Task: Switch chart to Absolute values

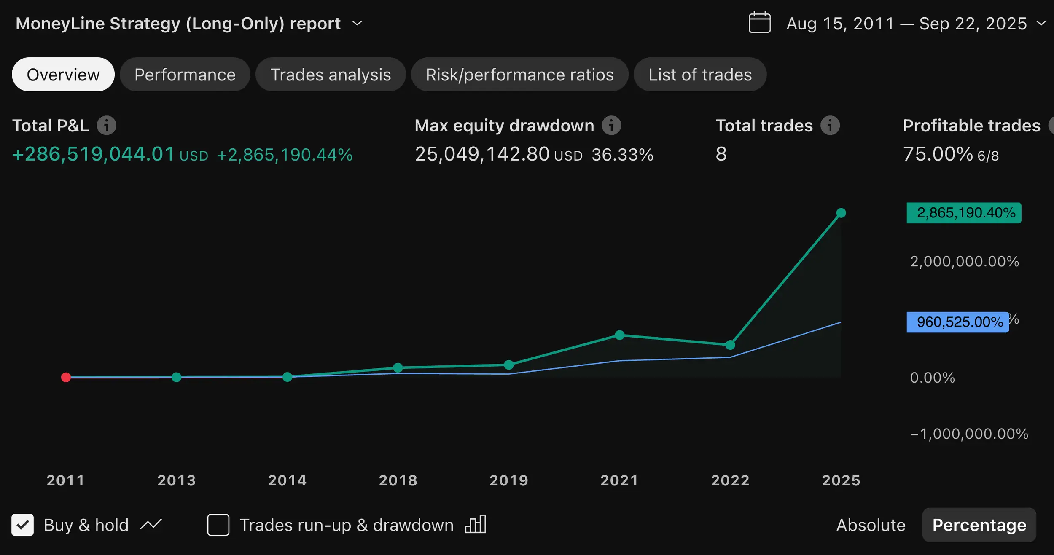Action: point(871,525)
